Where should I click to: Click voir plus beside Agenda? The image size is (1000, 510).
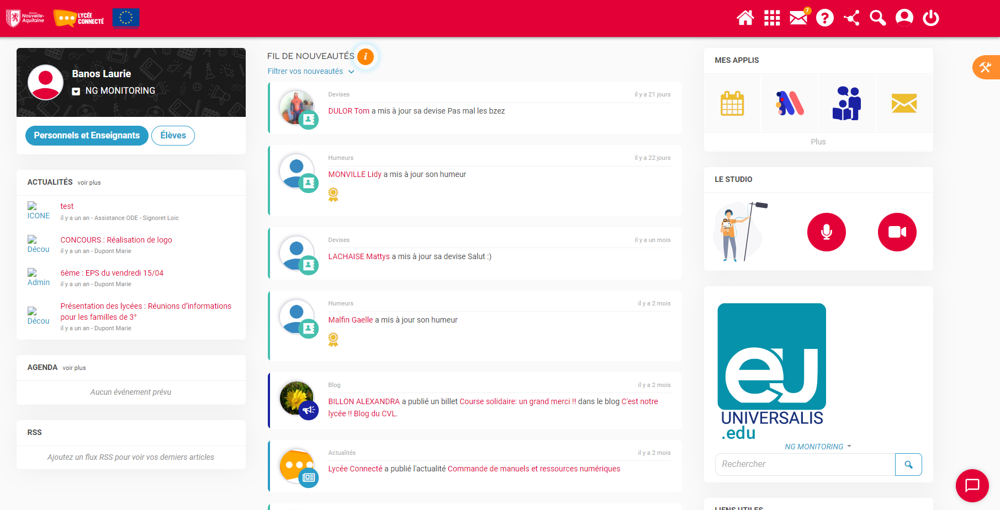(x=74, y=368)
